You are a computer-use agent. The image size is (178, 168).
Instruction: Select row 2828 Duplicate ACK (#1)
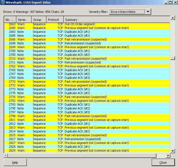[87, 147]
